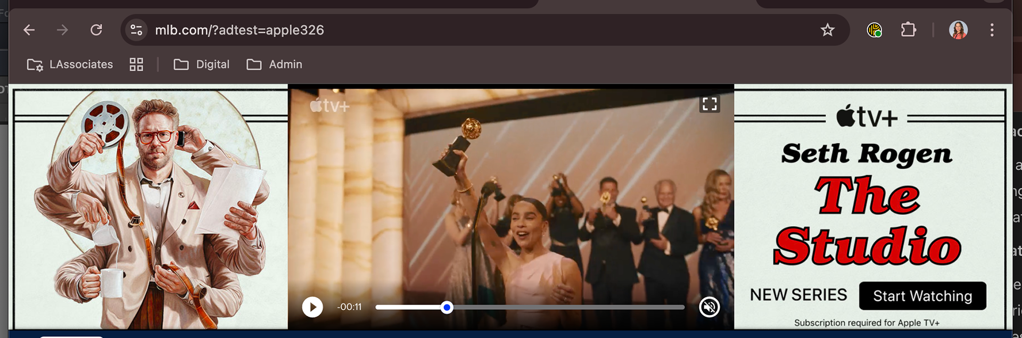Play the Apple TV+ video ad
Image resolution: width=1022 pixels, height=338 pixels.
click(312, 307)
